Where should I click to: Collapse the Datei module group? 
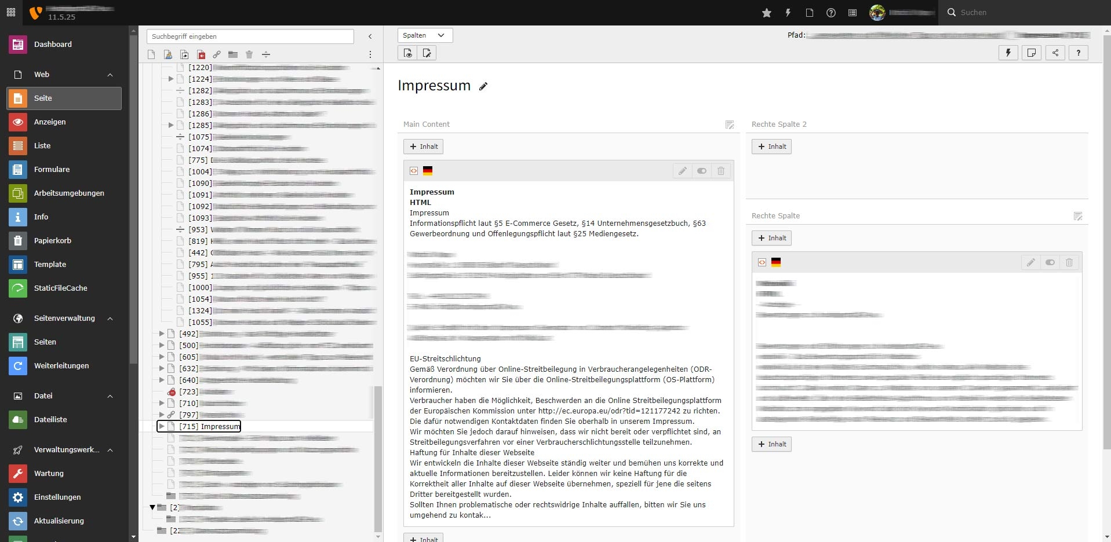click(x=110, y=396)
